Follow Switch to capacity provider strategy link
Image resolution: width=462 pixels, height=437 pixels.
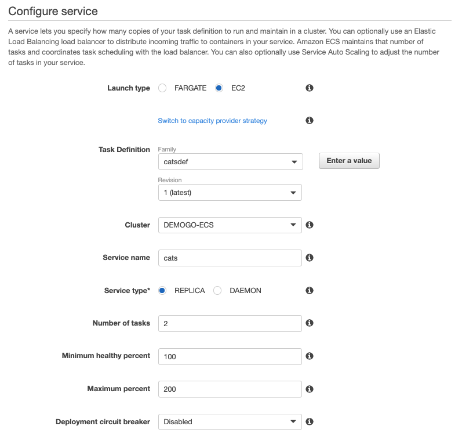pyautogui.click(x=212, y=121)
